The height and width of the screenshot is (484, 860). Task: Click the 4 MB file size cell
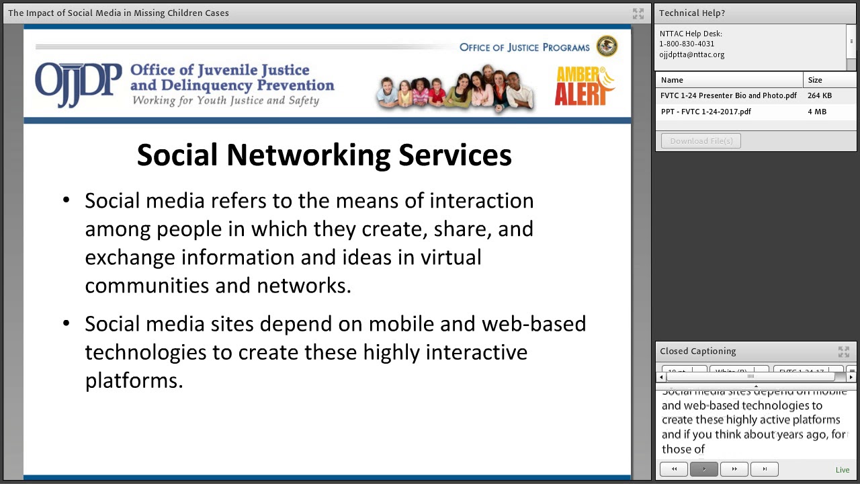[817, 112]
